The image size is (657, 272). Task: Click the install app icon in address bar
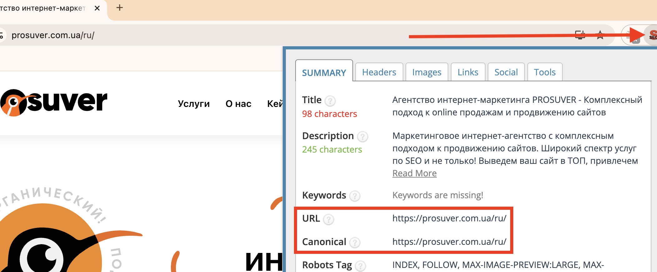coord(580,35)
